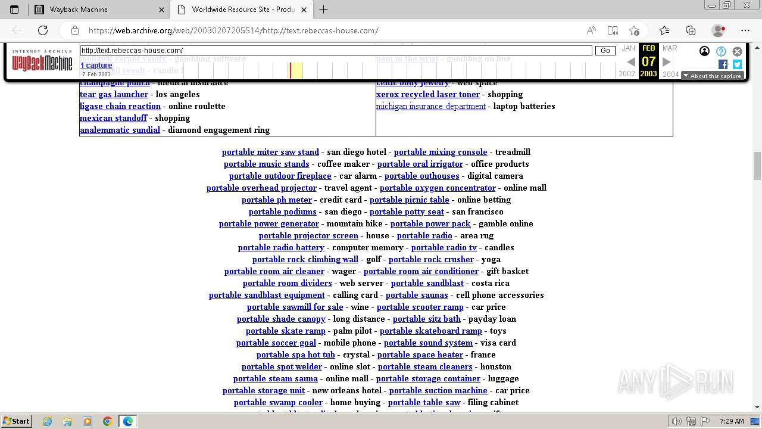Click the page vertical scrollbar thumb

[757, 166]
